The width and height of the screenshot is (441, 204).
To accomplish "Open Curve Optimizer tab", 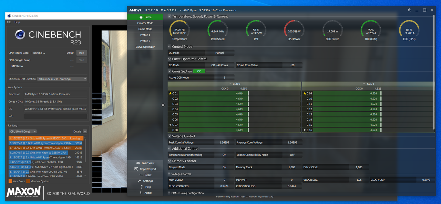I will (x=145, y=47).
